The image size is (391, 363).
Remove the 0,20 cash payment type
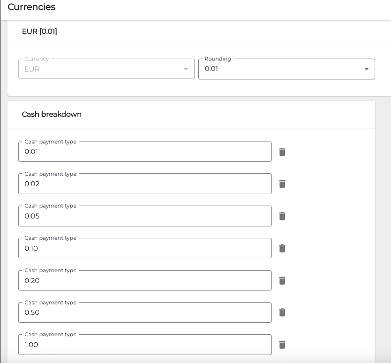coord(282,281)
